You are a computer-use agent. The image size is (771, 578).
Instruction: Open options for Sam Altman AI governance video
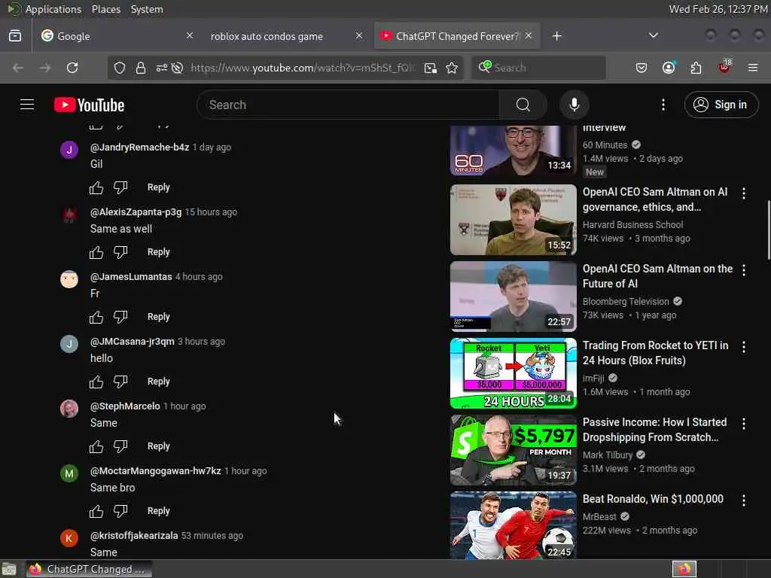point(743,193)
